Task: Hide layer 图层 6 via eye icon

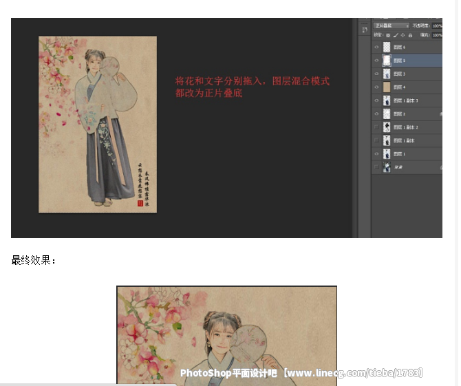Action: (376, 47)
